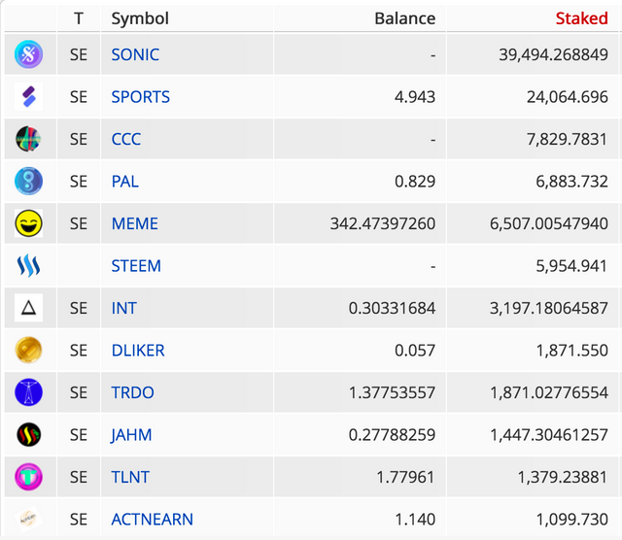Viewport: 622px width, 540px height.
Task: Click the CCC token logo icon
Action: 28,139
